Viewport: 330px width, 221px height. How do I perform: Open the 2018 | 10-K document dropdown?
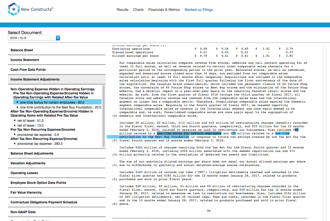[34, 38]
